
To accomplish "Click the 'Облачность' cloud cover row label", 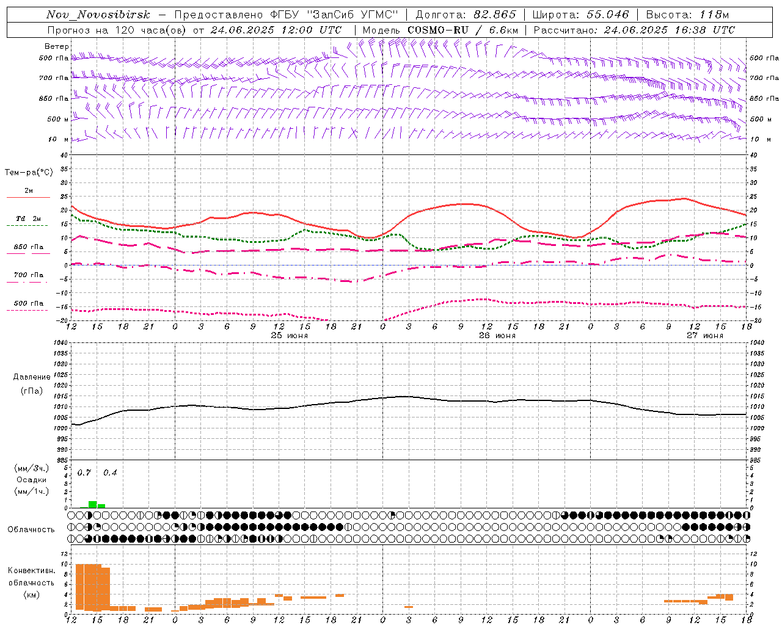I will click(31, 530).
